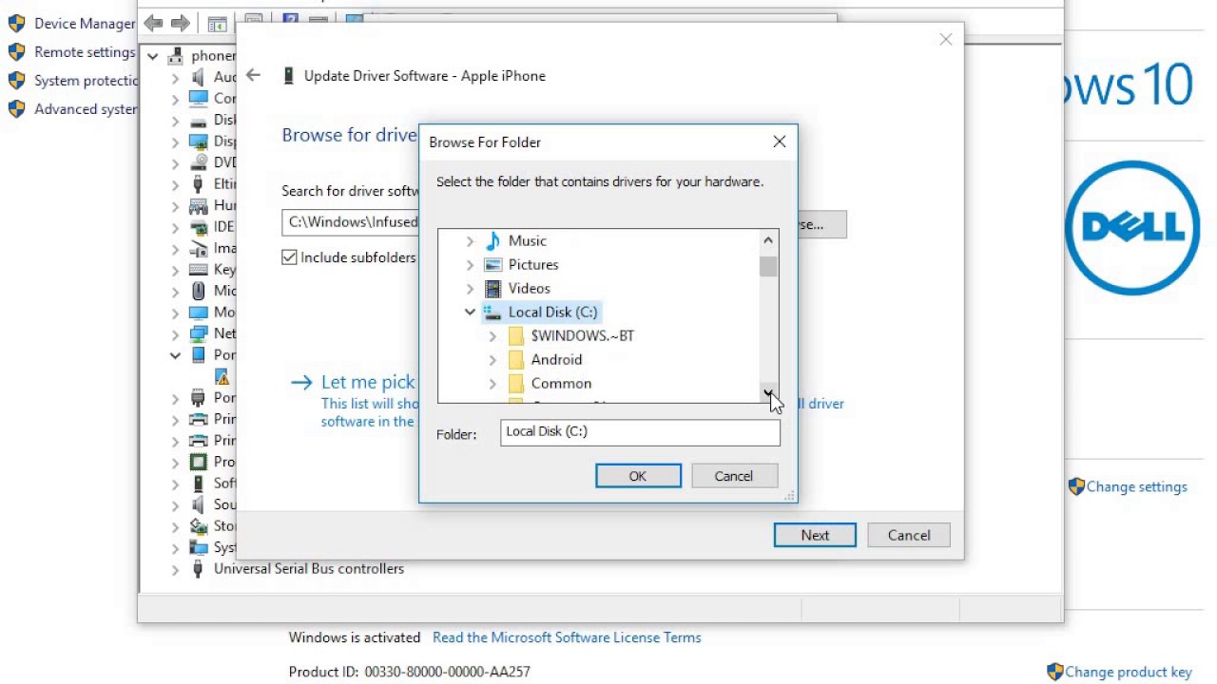Open the Change product key link
1217x684 pixels.
coord(1128,672)
